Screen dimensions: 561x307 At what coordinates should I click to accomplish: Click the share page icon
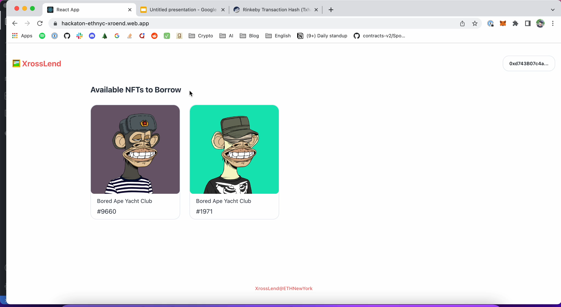click(462, 24)
